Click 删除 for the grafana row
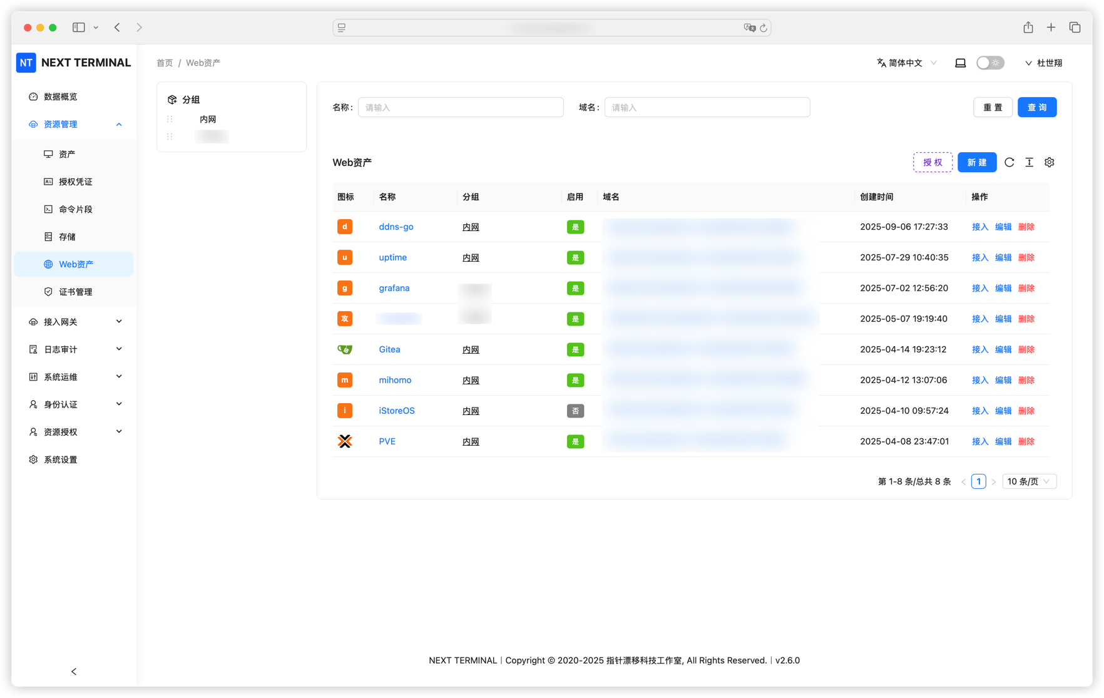 (1026, 288)
